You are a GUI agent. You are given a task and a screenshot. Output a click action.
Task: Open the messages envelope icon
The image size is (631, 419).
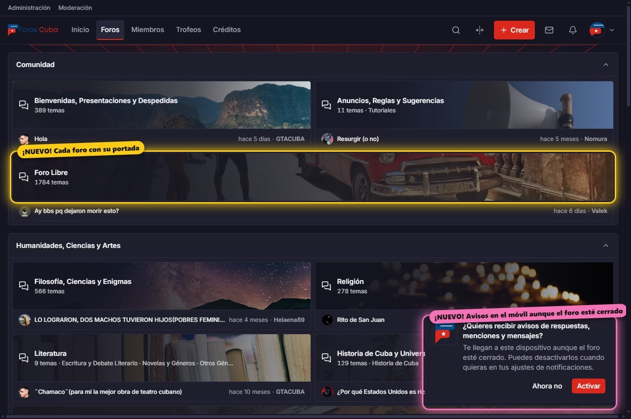549,30
